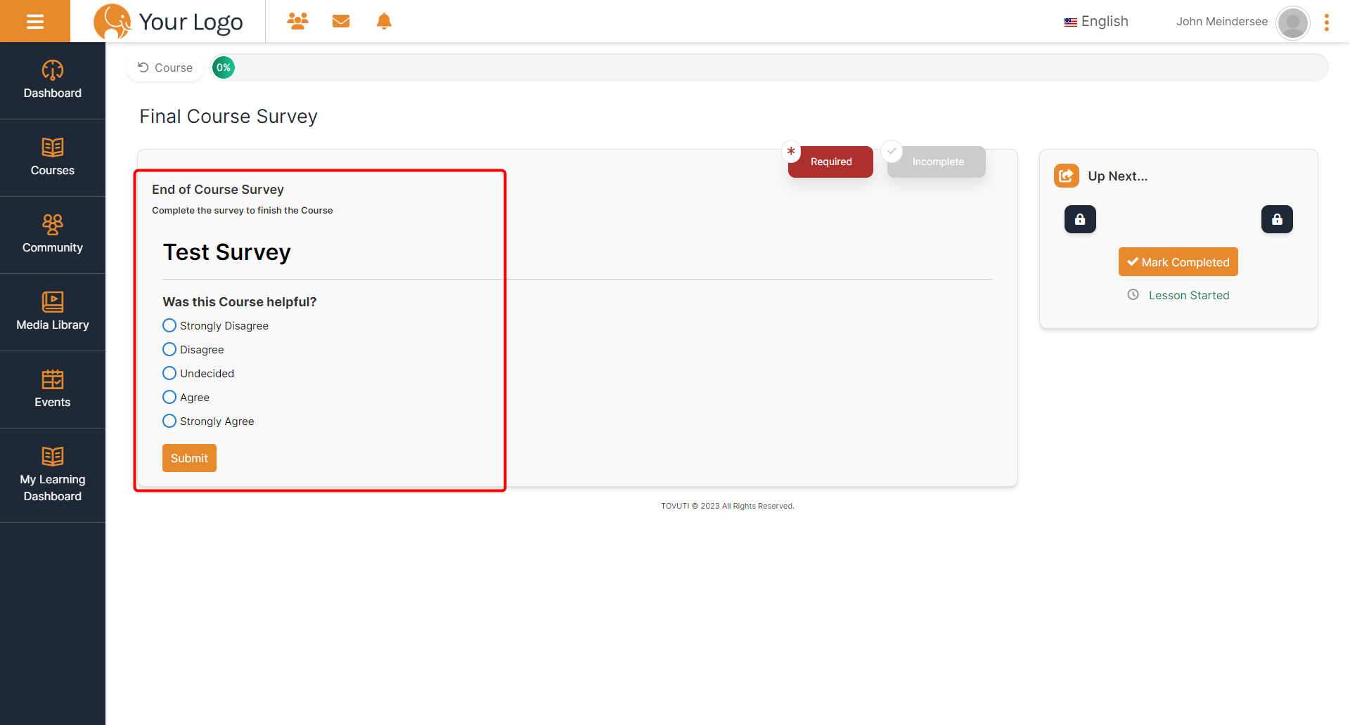
Task: Open the hamburger menu in the top-left corner
Action: click(35, 21)
